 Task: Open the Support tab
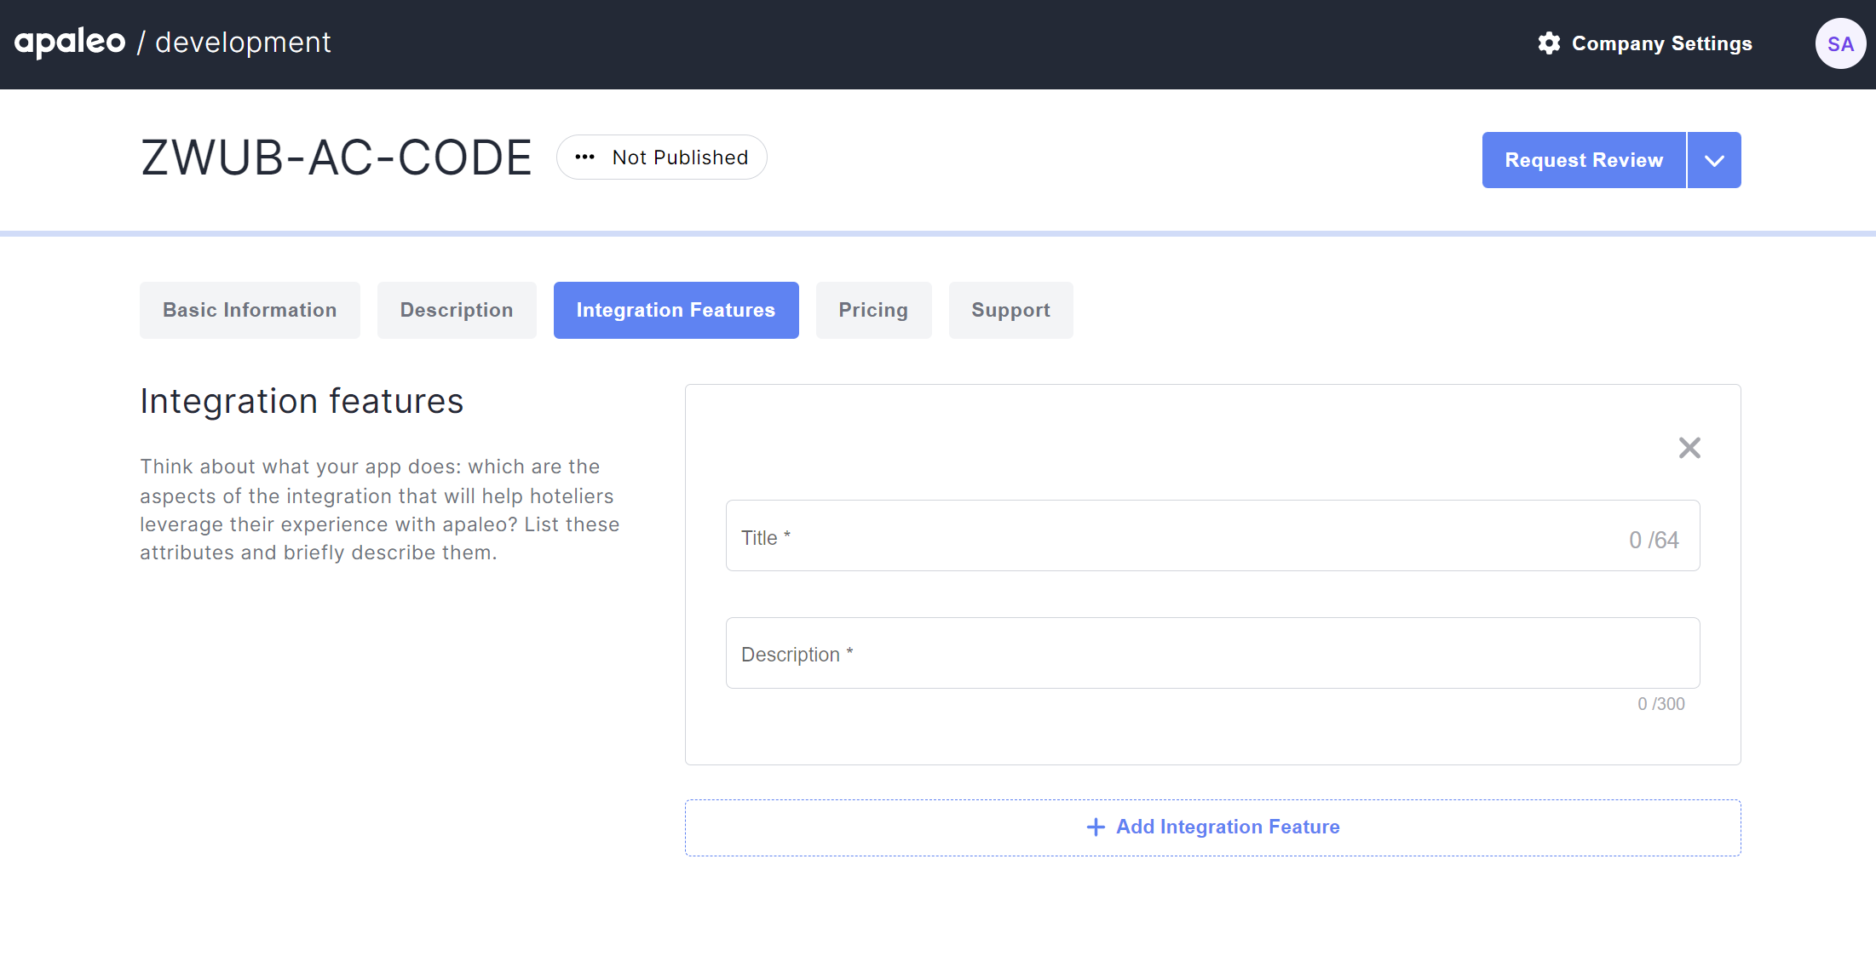click(x=1010, y=310)
